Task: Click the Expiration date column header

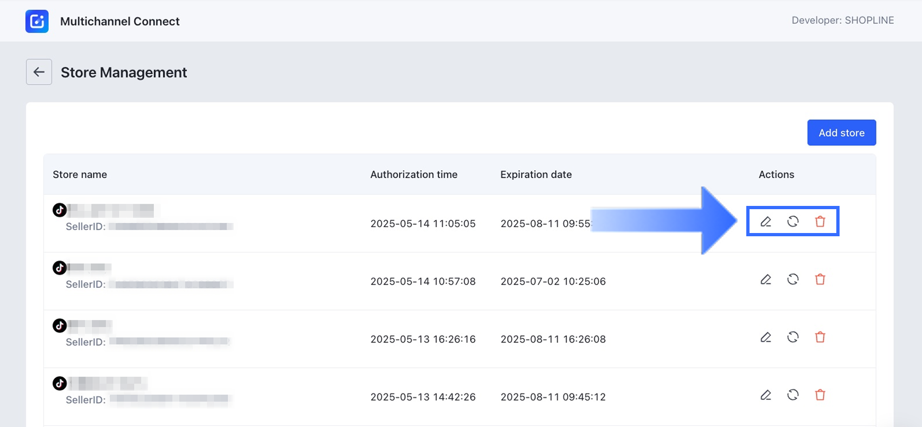Action: coord(536,174)
